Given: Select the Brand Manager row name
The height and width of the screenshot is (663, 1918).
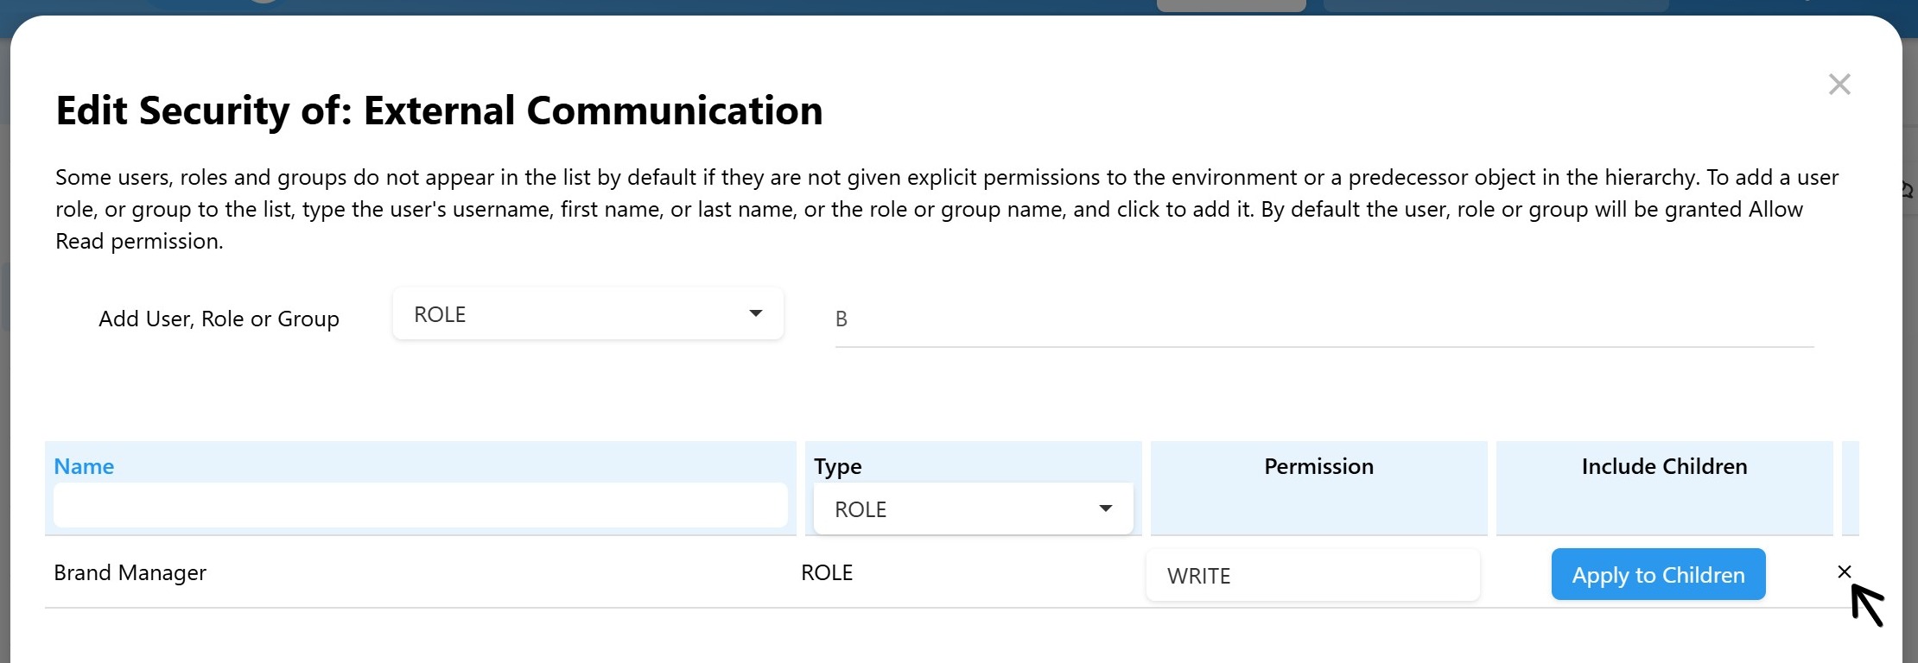Looking at the screenshot, I should tap(130, 572).
